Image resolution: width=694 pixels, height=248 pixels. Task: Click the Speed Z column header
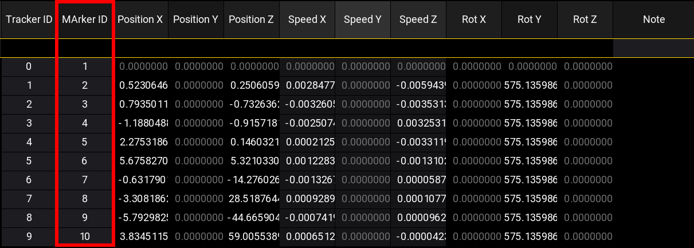coord(418,19)
